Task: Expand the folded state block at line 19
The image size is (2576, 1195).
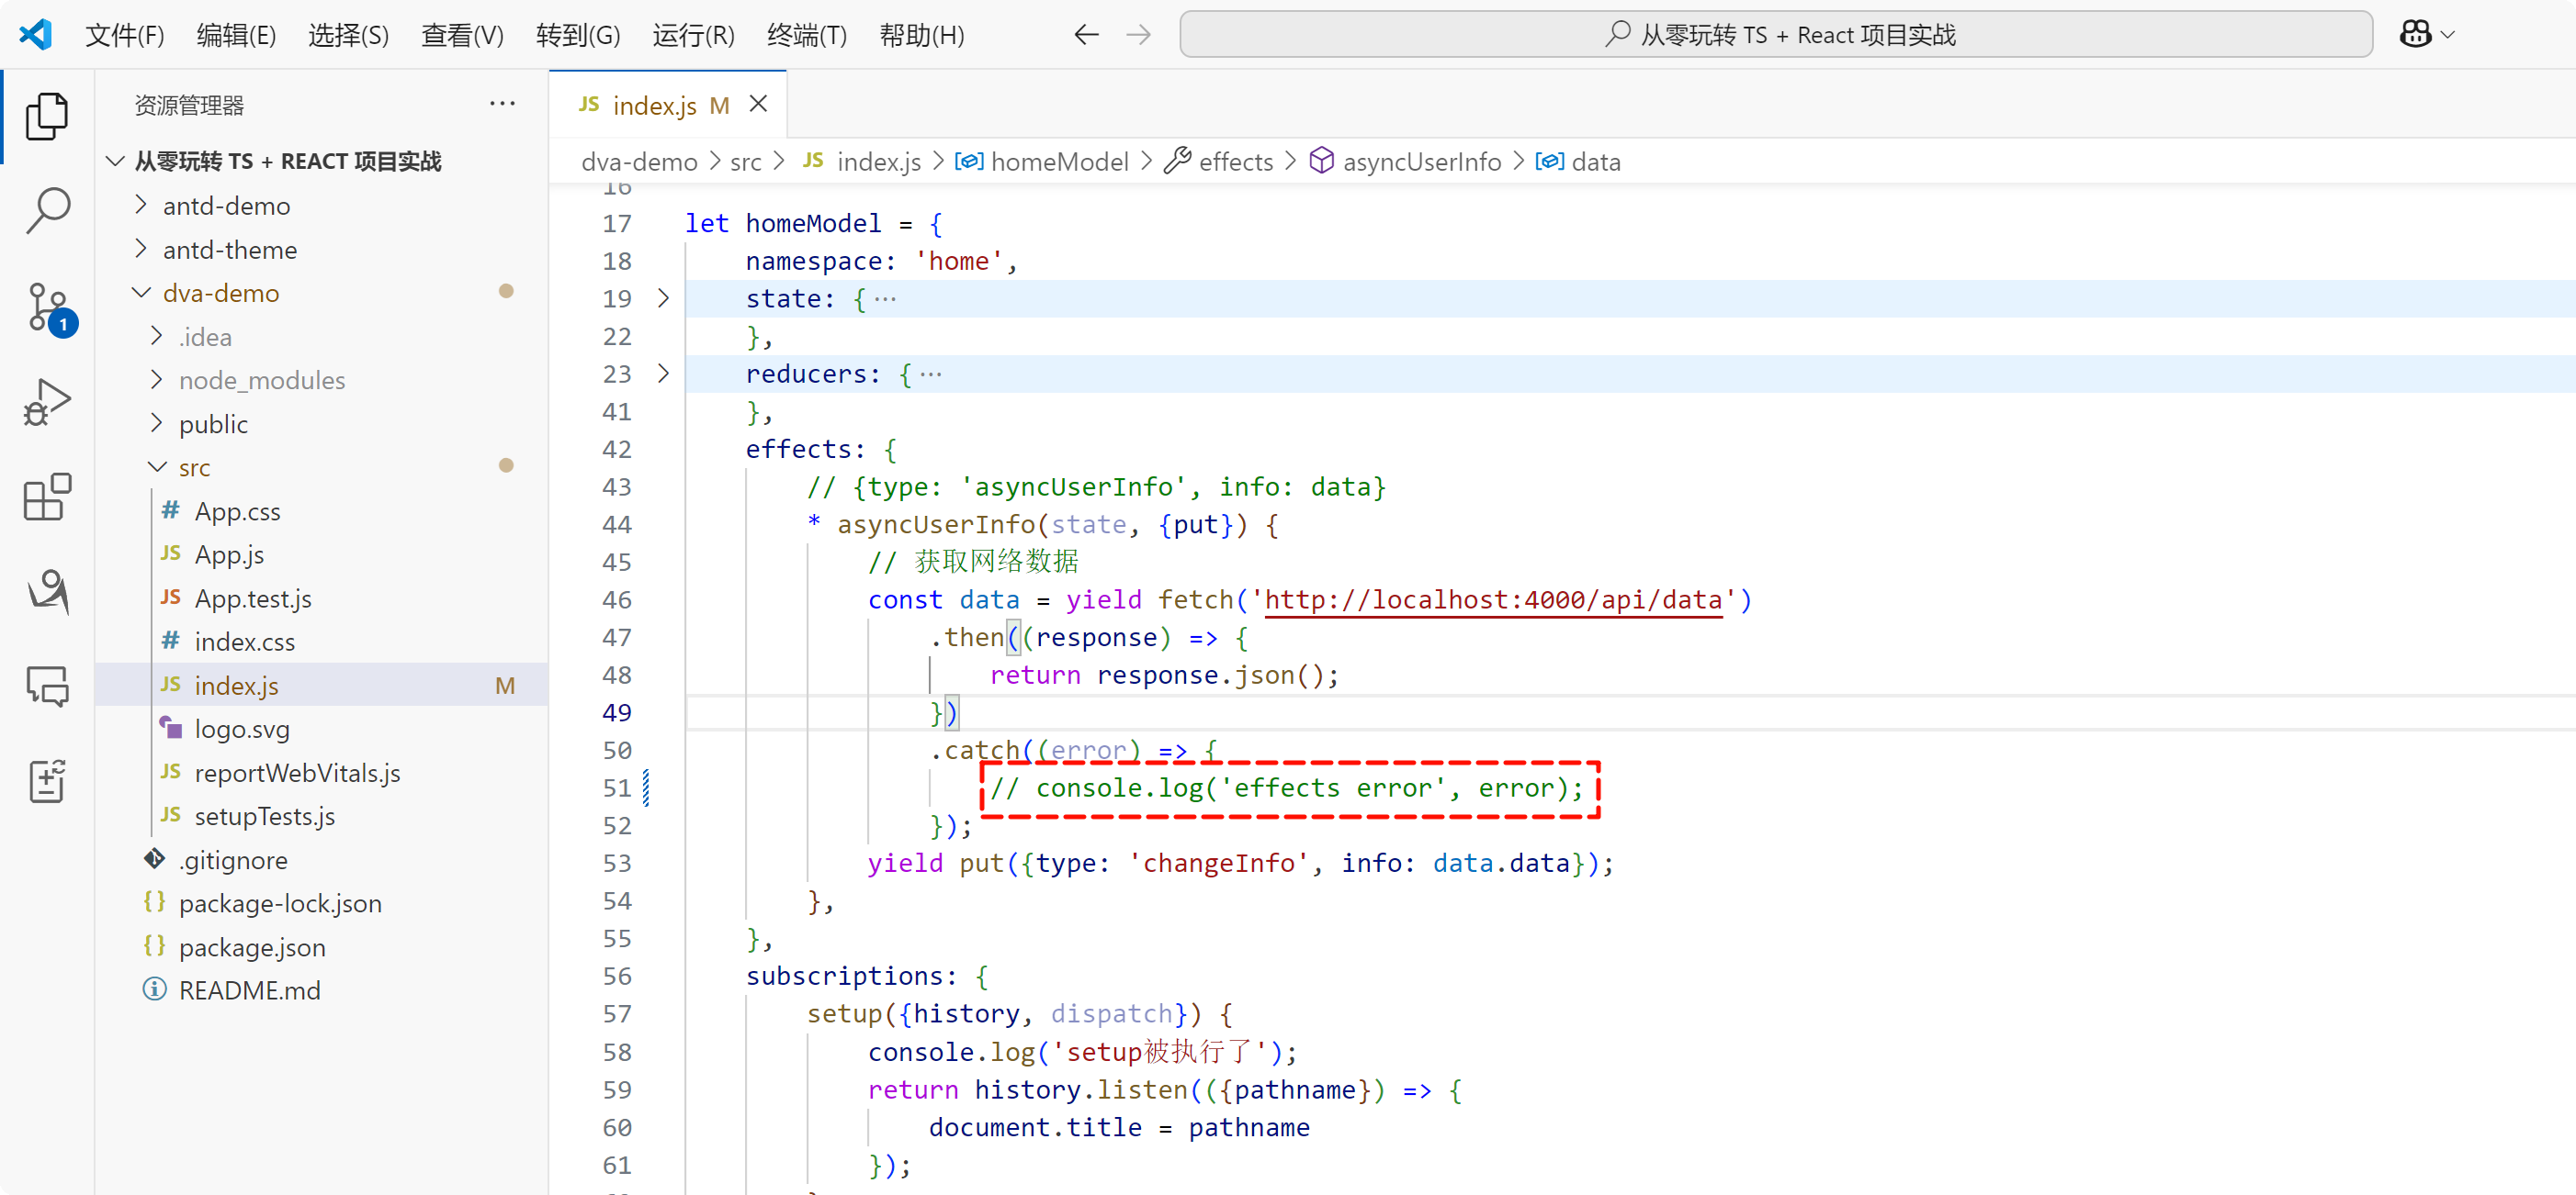Action: 663,299
